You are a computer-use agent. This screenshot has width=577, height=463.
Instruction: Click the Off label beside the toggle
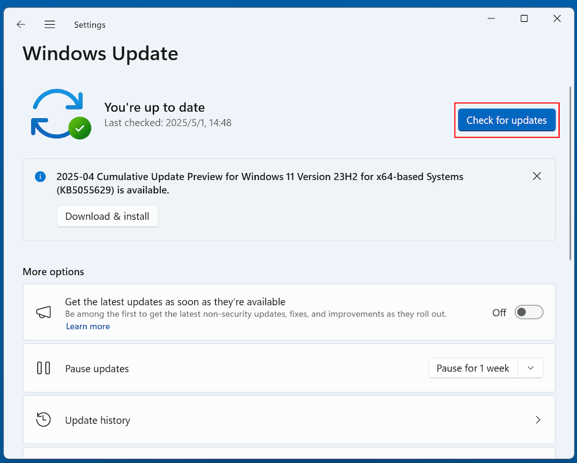tap(499, 313)
